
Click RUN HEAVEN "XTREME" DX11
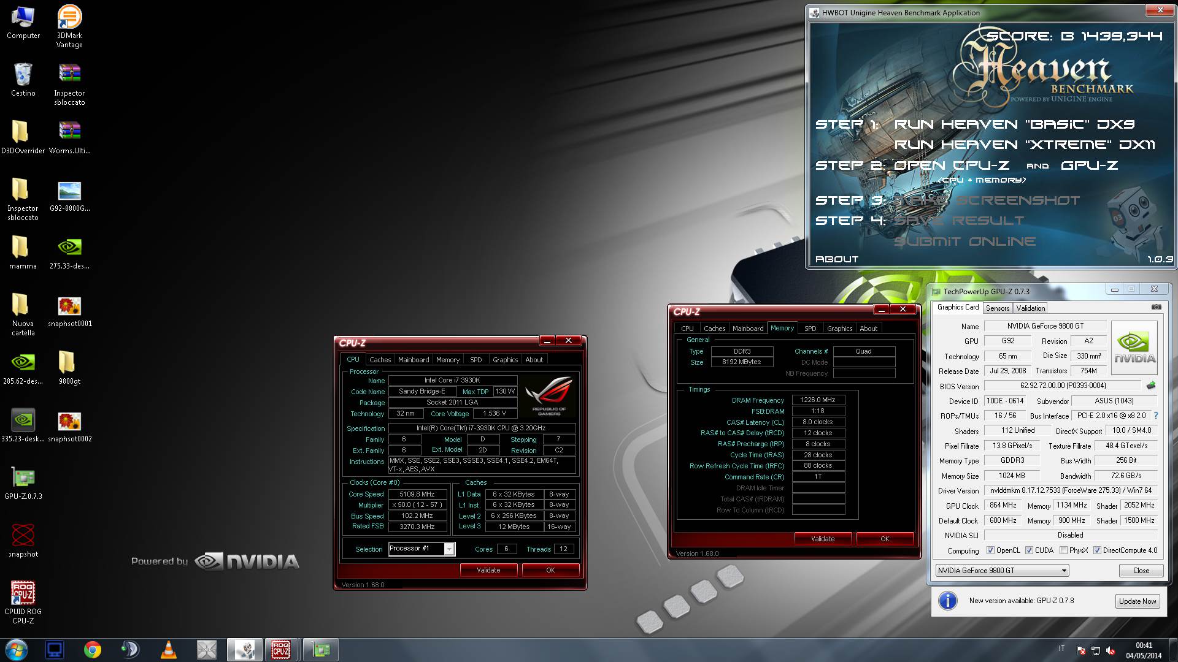(1025, 145)
